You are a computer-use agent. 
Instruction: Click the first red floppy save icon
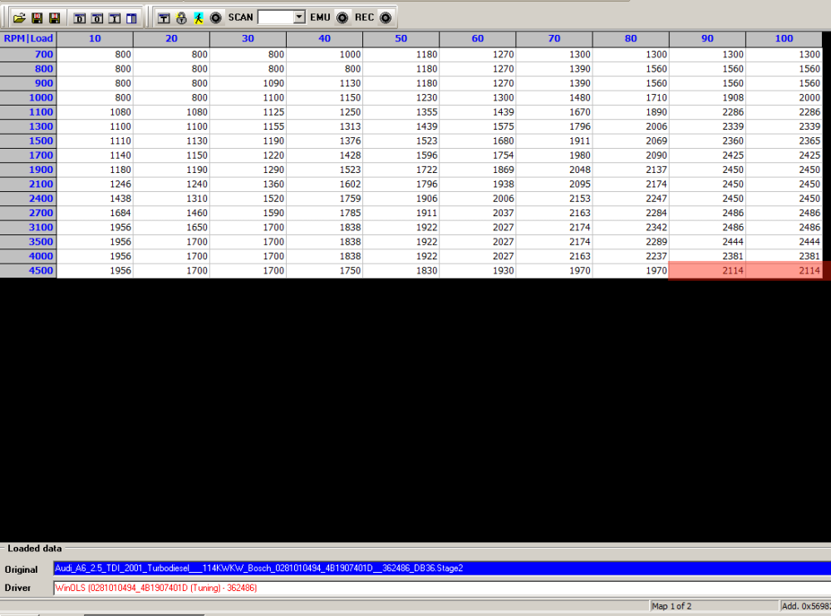point(37,18)
